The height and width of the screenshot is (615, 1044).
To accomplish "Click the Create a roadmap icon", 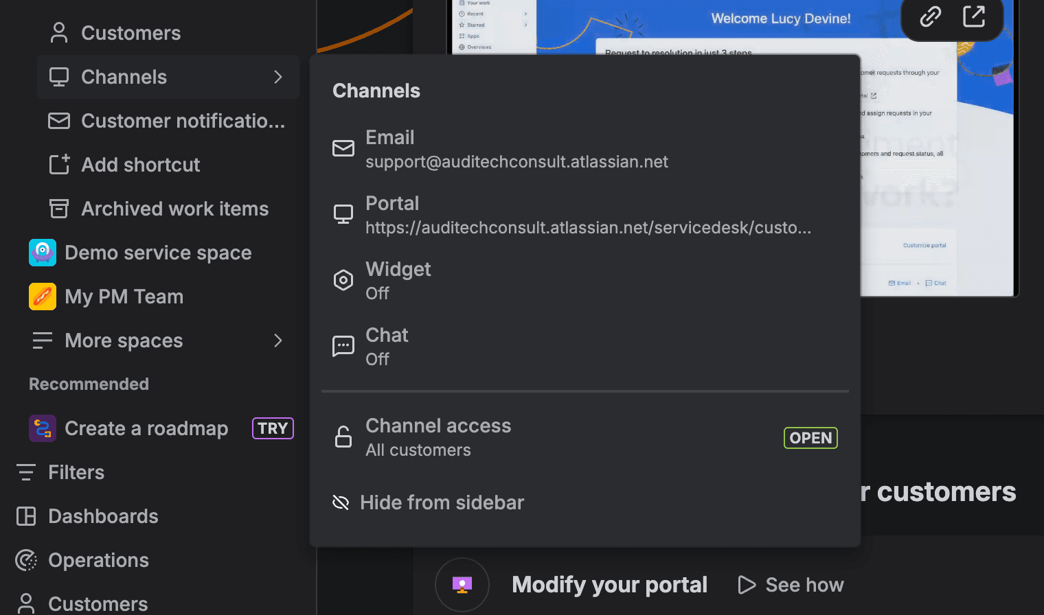I will pyautogui.click(x=43, y=428).
